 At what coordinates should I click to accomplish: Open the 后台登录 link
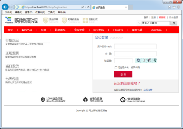point(173,17)
